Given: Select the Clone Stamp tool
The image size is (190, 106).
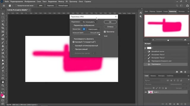Looking at the screenshot, I should (3, 46).
